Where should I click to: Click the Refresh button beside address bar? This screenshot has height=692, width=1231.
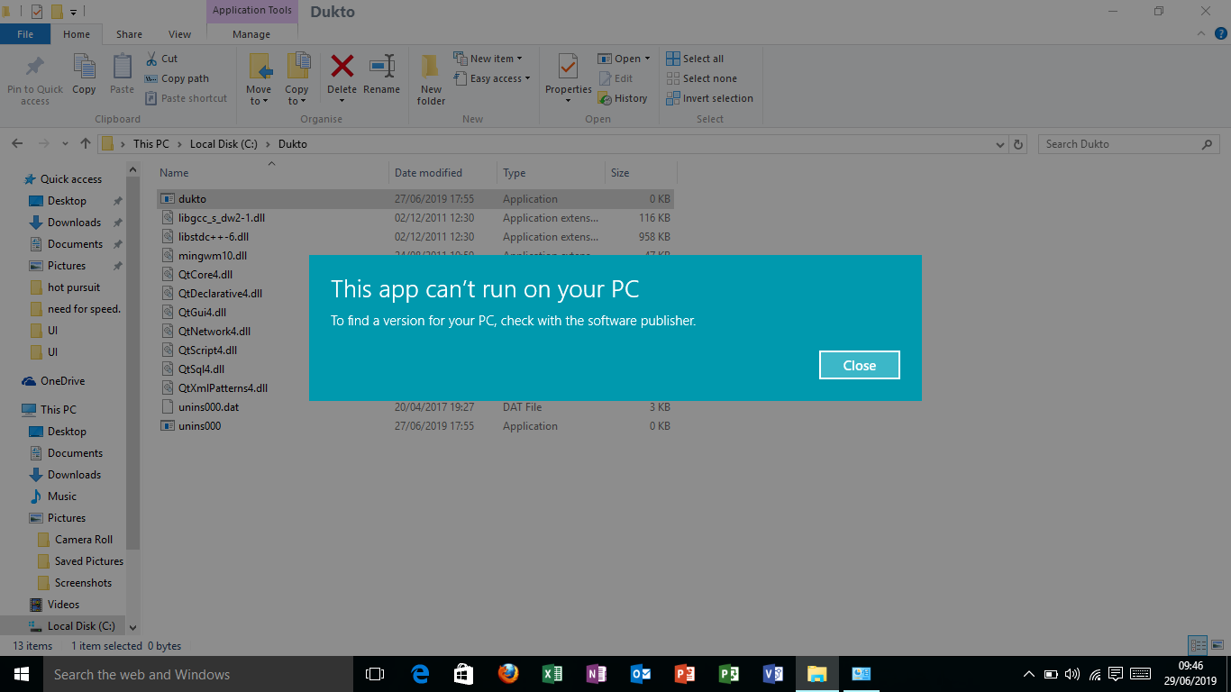pyautogui.click(x=1019, y=144)
